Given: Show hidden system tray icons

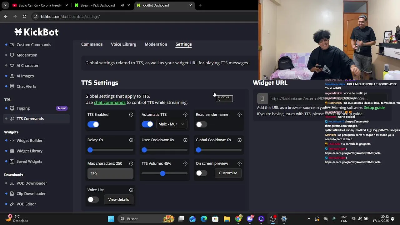Looking at the screenshot, I should click(309, 219).
